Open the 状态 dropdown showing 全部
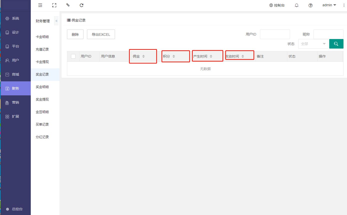 click(x=313, y=44)
